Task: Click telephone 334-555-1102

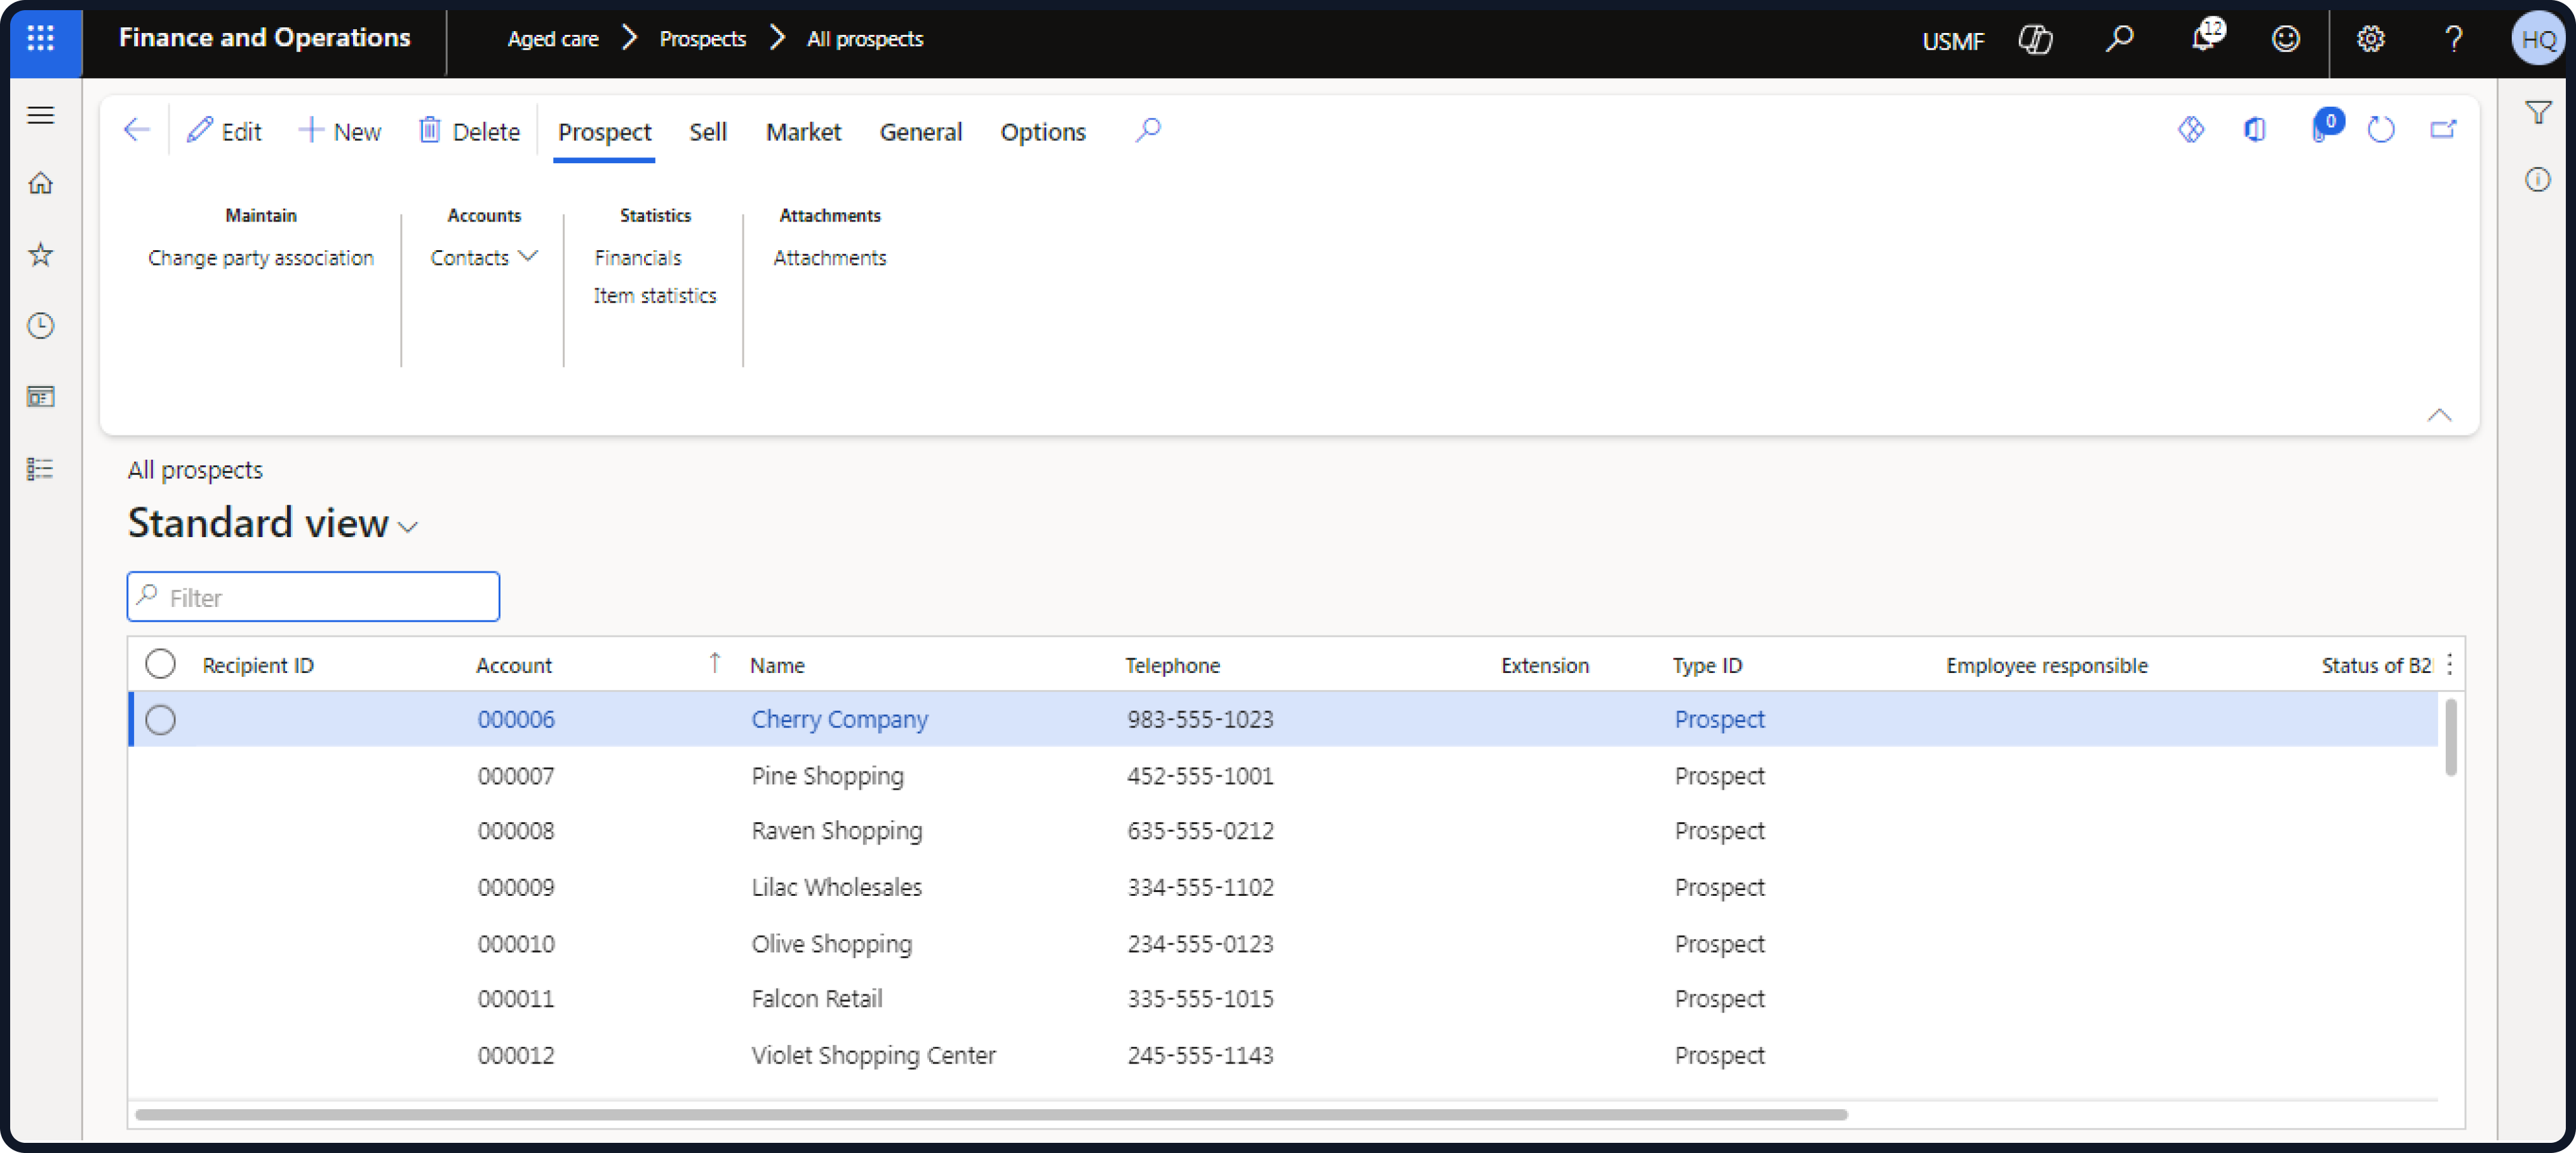Action: (1200, 887)
